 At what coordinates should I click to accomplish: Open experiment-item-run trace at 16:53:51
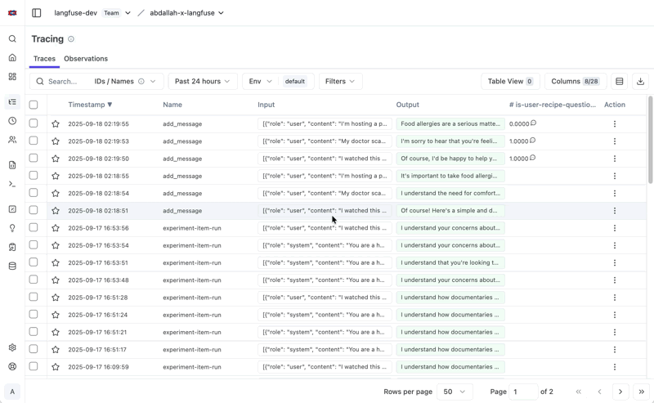pyautogui.click(x=192, y=263)
